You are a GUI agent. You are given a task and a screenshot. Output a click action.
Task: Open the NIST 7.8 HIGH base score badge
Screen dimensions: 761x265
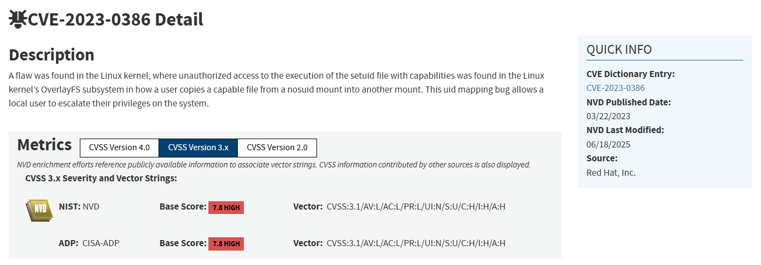[x=226, y=207]
